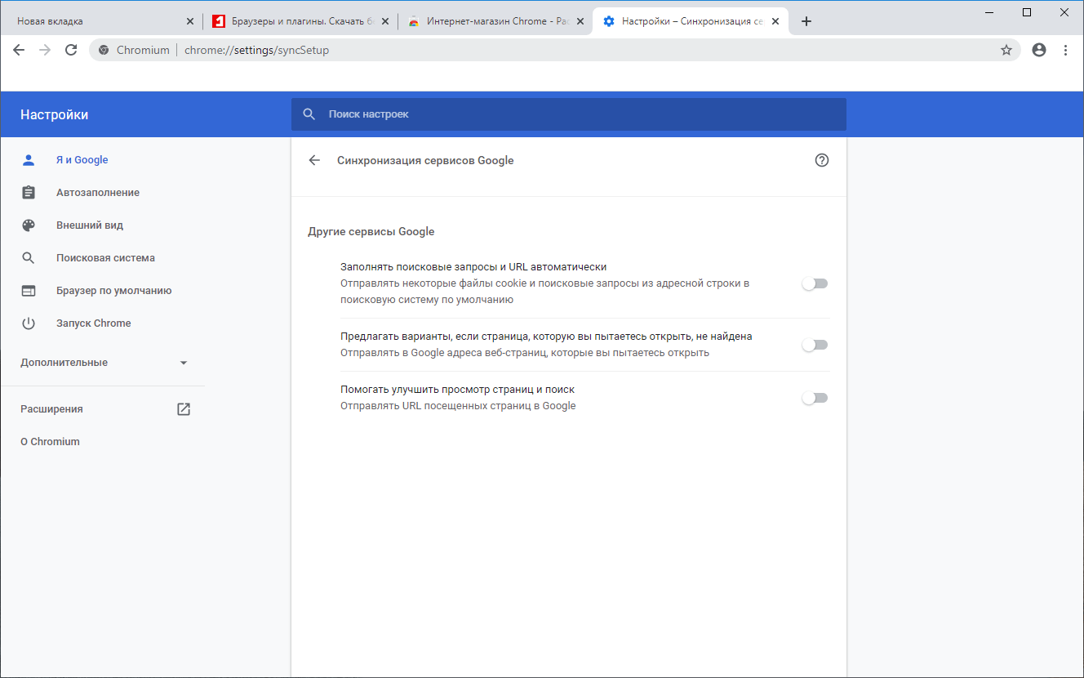Click the Chromium site info icon in address bar
The height and width of the screenshot is (678, 1084).
[104, 50]
